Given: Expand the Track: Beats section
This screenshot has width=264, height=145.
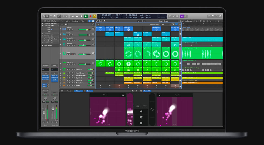Looking at the screenshot, I should pos(43,45).
